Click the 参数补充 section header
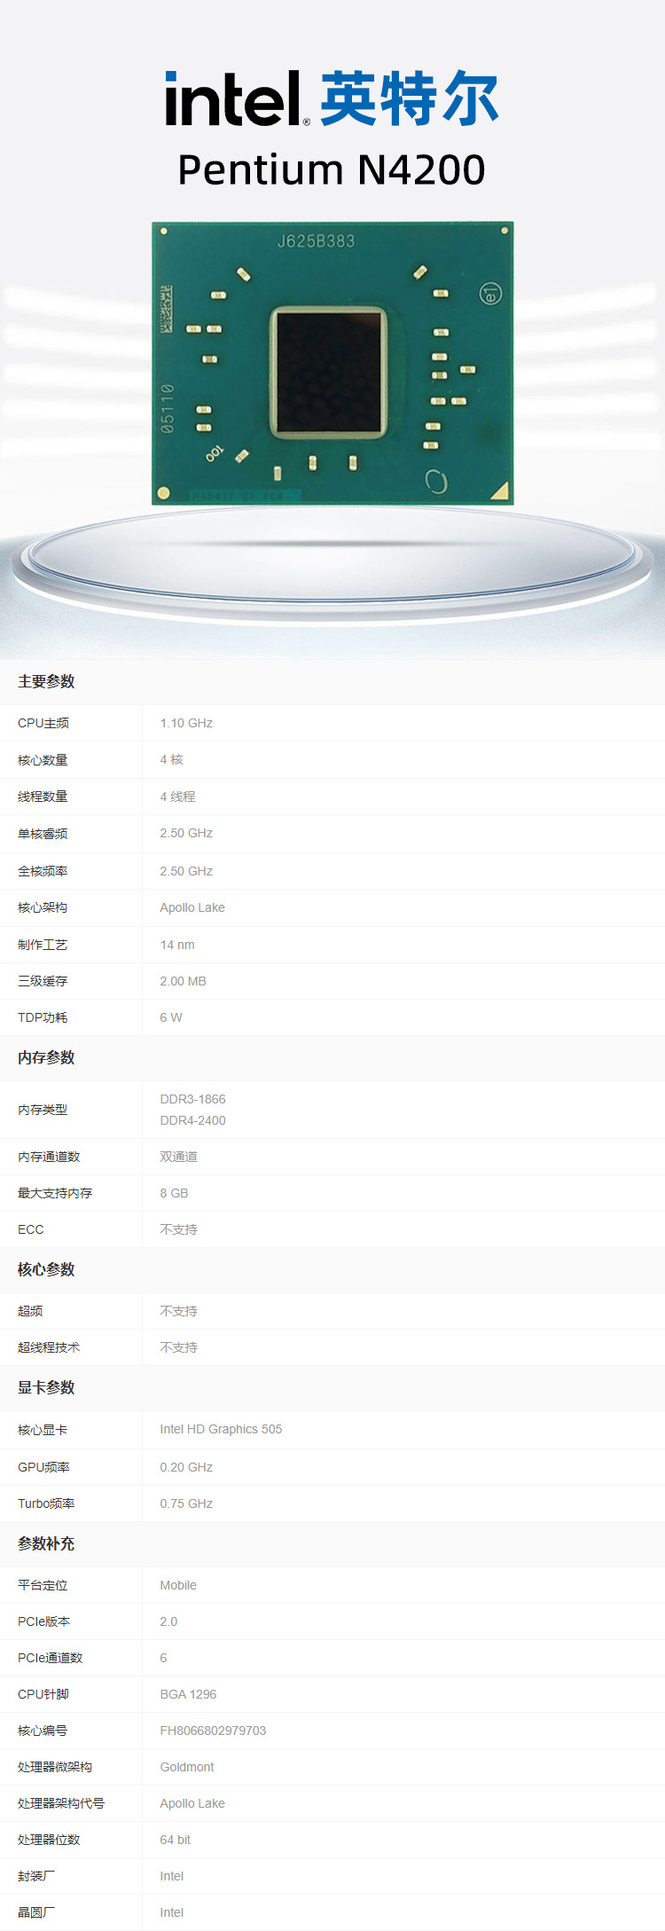The image size is (665, 1931). tap(46, 1543)
